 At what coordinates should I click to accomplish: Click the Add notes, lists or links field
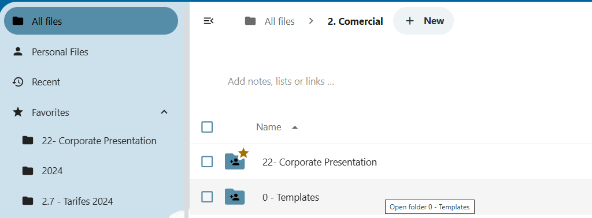[281, 81]
